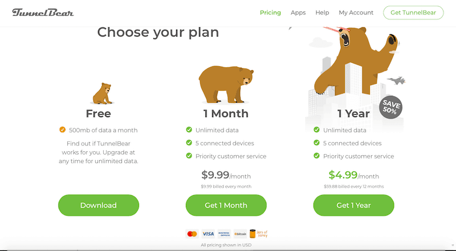
Task: Click the 1 Month Unlimited data checkmark
Action: [x=189, y=130]
